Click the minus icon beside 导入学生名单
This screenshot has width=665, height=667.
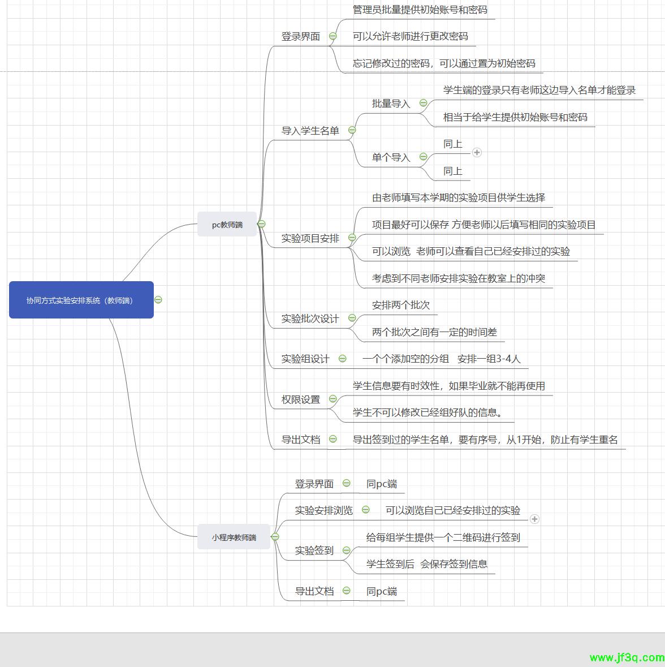[x=352, y=130]
